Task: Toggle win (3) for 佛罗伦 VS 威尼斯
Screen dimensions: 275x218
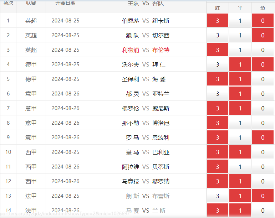Action: (218, 108)
